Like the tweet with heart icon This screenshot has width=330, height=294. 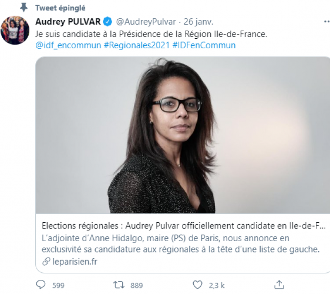tap(198, 285)
